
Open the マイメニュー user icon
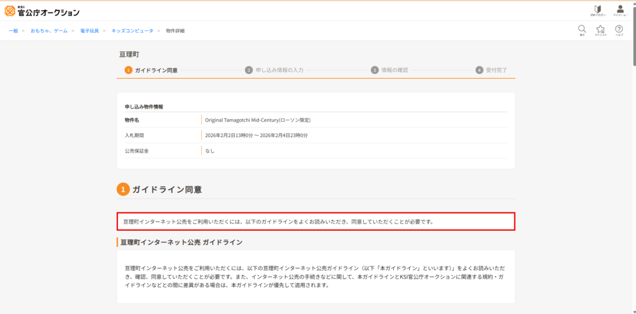pos(619,11)
